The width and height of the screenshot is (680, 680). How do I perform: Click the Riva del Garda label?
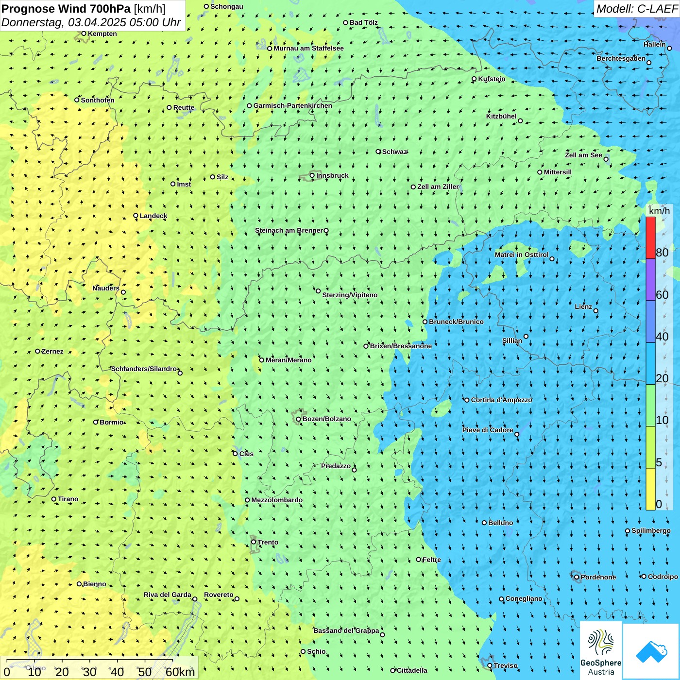tap(167, 595)
